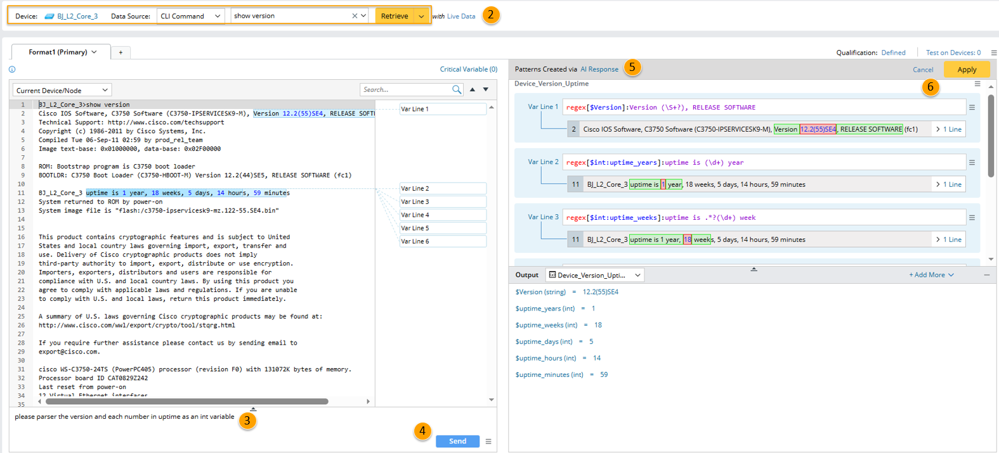Open the info icon below Format1 tab
999x453 pixels.
pos(12,70)
